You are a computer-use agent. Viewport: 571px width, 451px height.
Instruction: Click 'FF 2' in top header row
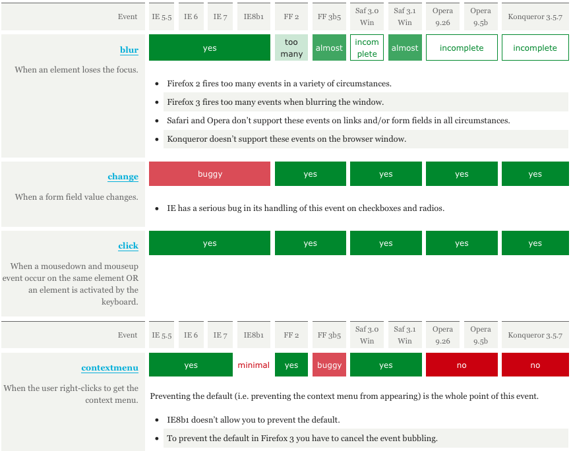[x=291, y=16]
